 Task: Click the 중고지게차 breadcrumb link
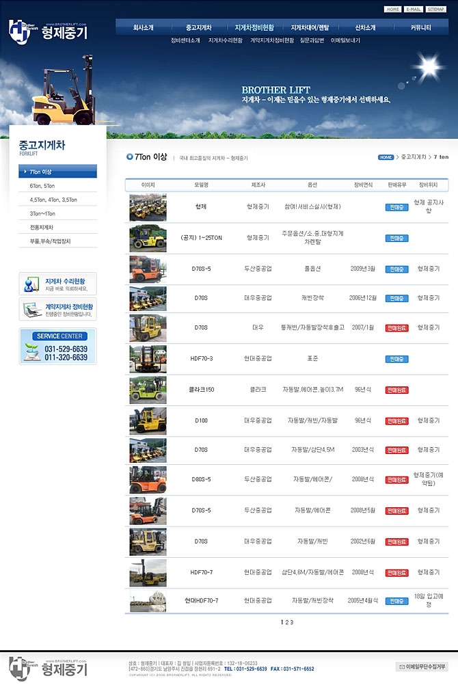pos(414,157)
